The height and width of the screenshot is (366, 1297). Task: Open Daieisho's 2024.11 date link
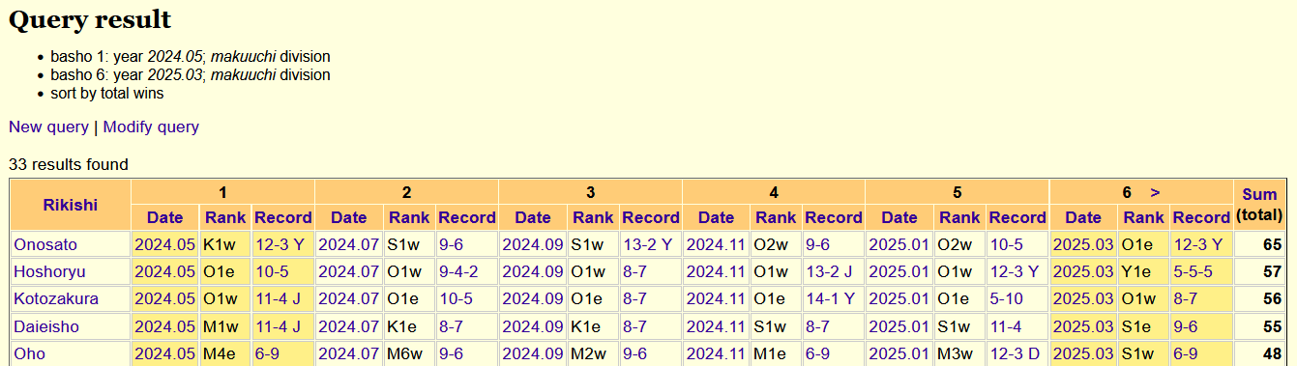[x=716, y=326]
